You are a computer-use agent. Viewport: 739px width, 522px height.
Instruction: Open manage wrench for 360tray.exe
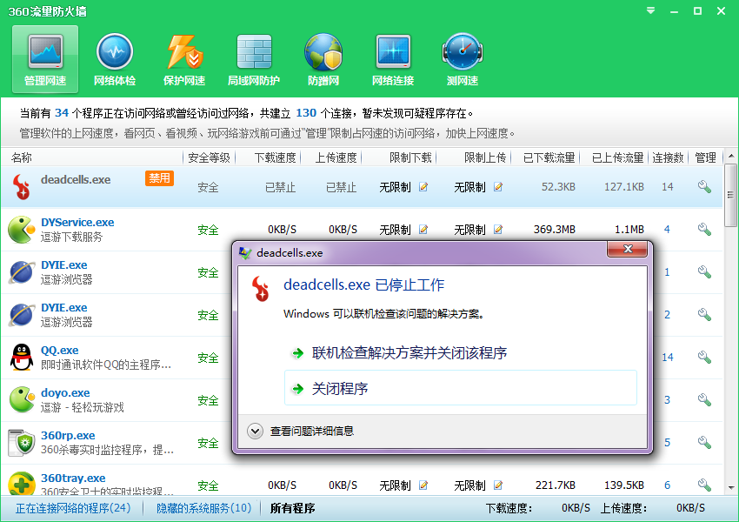coord(704,485)
